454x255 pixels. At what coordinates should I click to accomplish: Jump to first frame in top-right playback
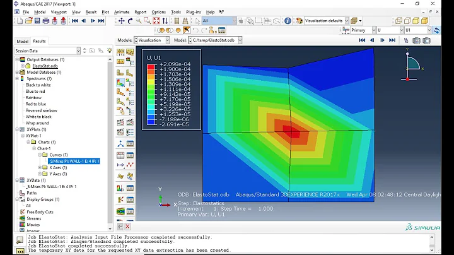(362, 40)
